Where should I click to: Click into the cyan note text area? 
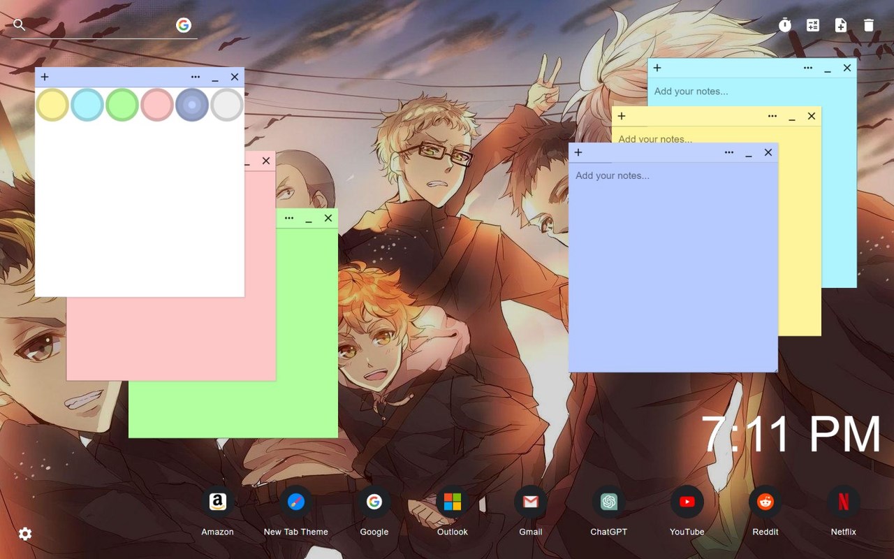coord(752,92)
